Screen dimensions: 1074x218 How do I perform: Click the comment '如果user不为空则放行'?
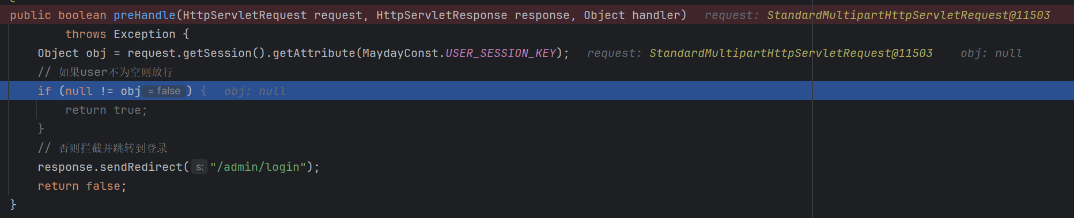pyautogui.click(x=116, y=72)
